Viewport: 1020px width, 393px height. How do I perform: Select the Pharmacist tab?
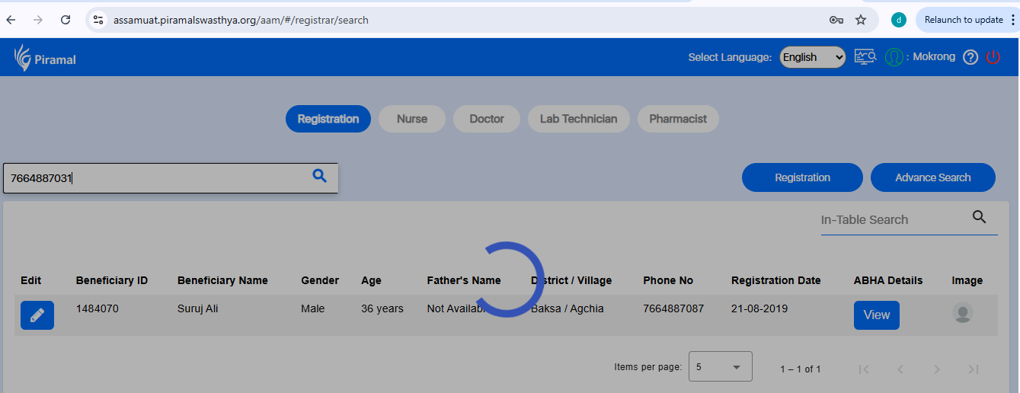(x=677, y=119)
